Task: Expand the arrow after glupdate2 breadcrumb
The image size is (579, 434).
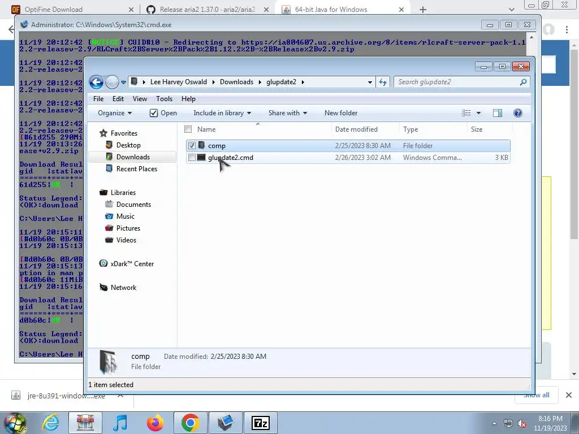Action: click(x=303, y=82)
